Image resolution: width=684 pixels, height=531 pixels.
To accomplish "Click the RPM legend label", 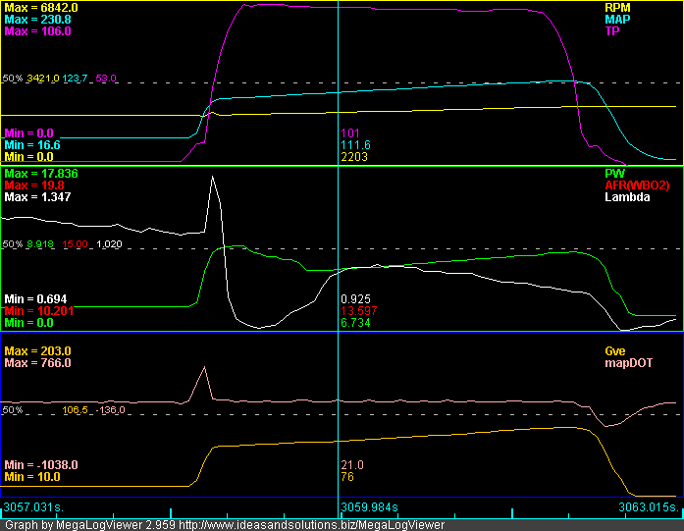I will pos(617,8).
